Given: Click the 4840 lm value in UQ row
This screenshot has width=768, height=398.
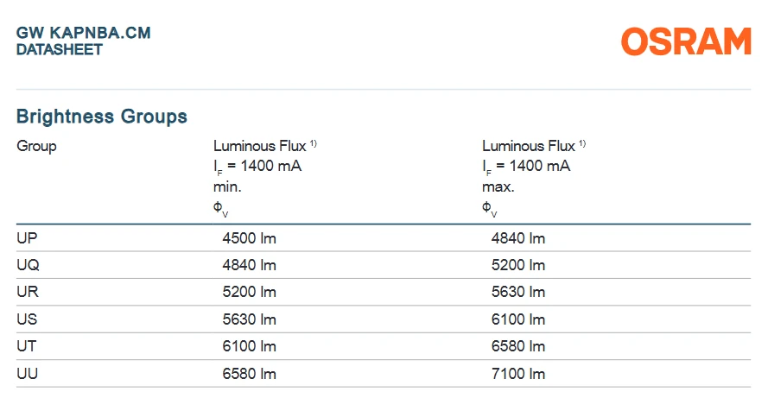Looking at the screenshot, I should coord(250,265).
